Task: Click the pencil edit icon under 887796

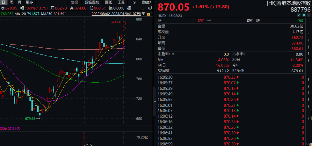Action: 299,15
